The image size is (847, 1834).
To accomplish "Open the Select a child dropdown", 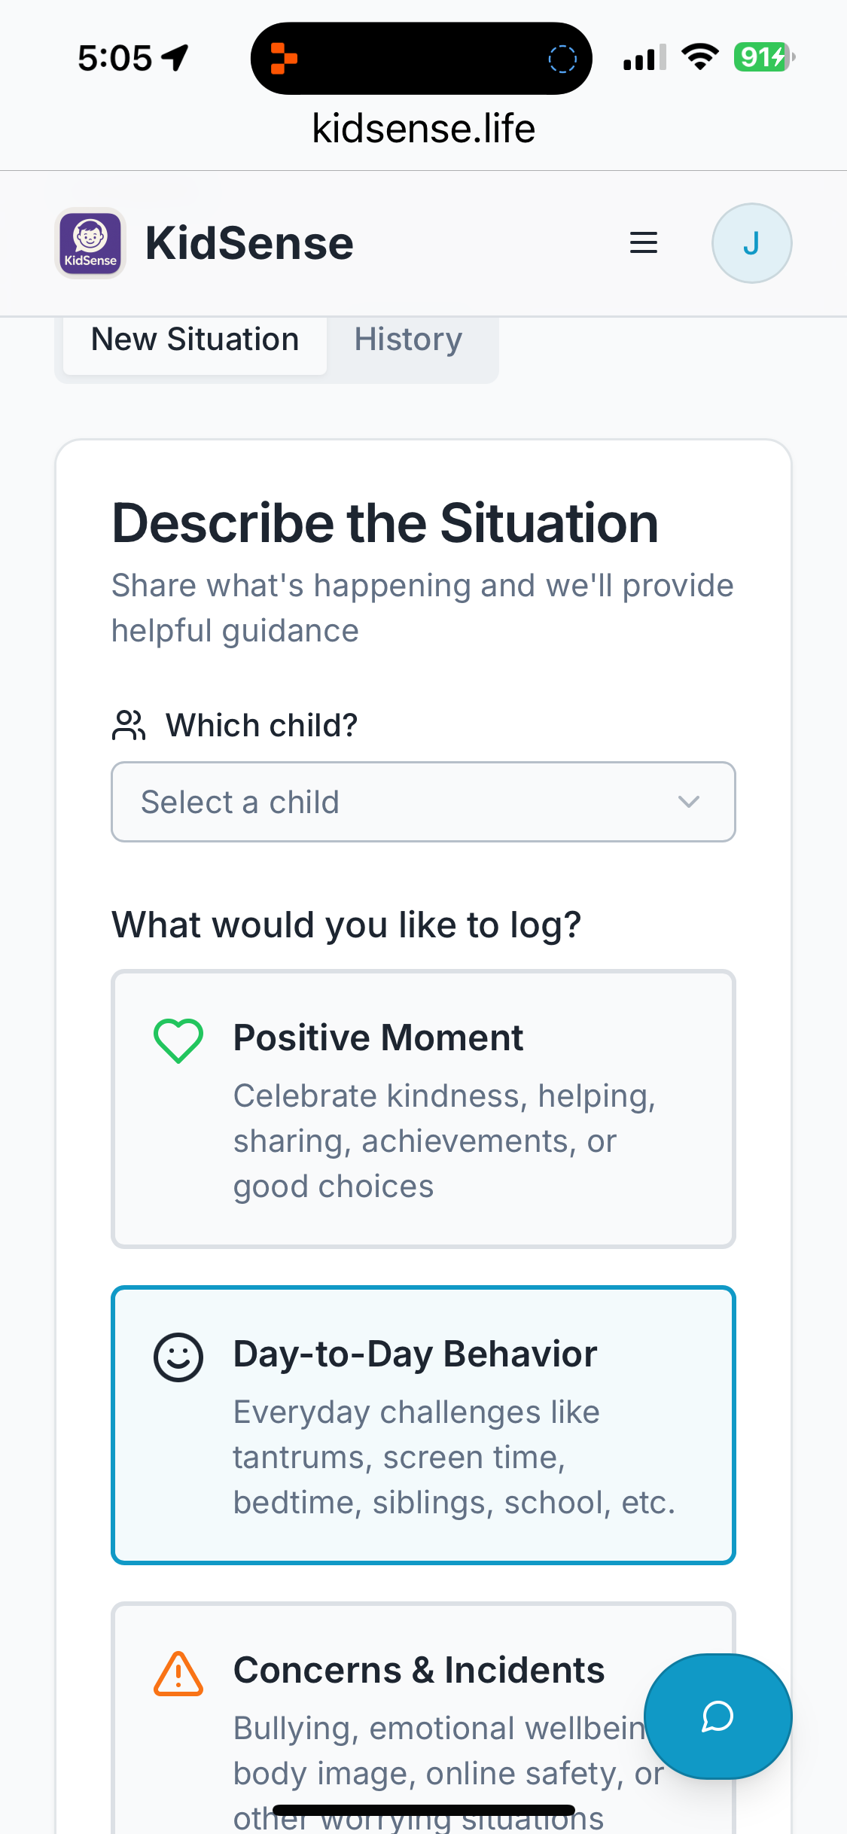I will click(407, 802).
